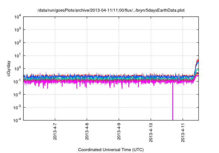Click the 10^0 y-axis tick label
Screen dimensions: 219x153
pyautogui.click(x=17, y=69)
